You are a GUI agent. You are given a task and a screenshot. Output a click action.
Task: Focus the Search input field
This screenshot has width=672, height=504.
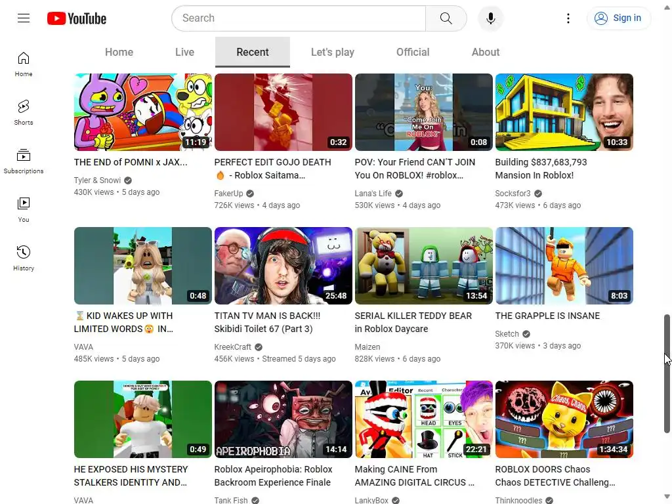[x=299, y=18]
